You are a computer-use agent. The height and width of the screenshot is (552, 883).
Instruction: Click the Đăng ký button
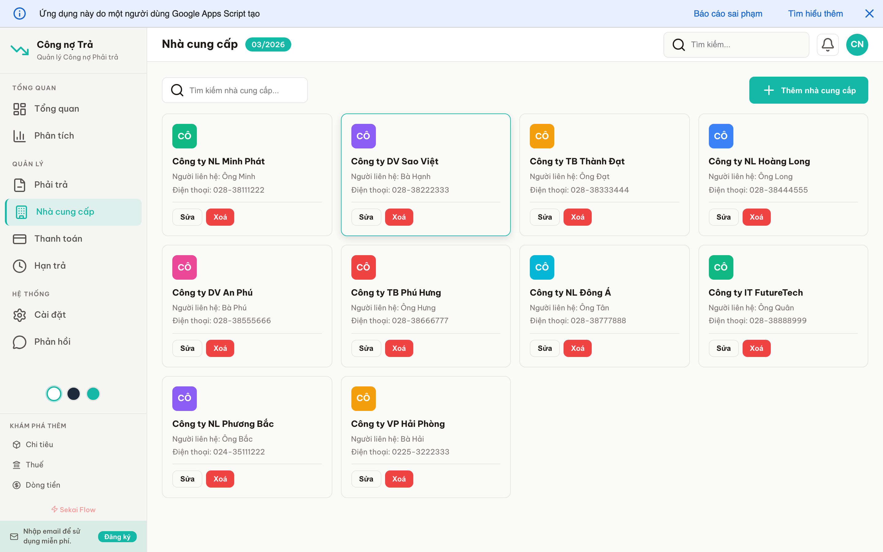click(x=117, y=537)
